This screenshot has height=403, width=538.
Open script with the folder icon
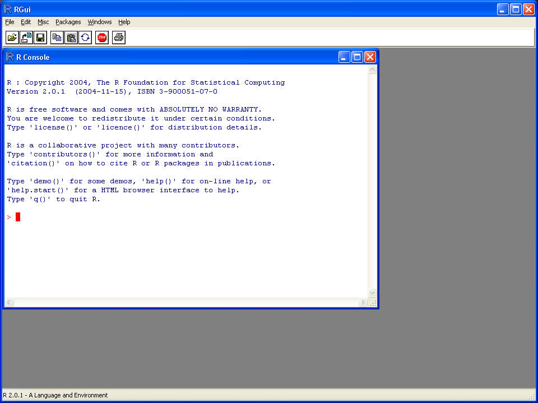[x=12, y=38]
